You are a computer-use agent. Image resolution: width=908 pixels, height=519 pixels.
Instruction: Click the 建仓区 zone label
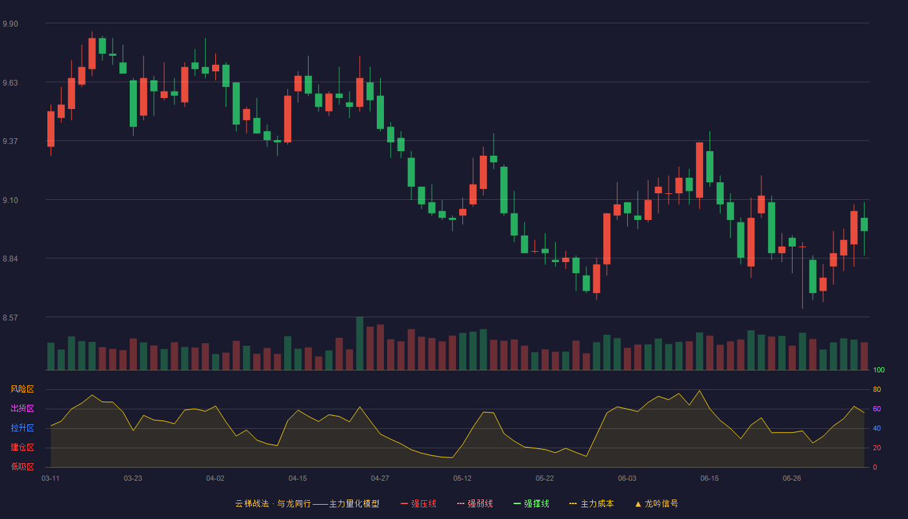point(22,448)
